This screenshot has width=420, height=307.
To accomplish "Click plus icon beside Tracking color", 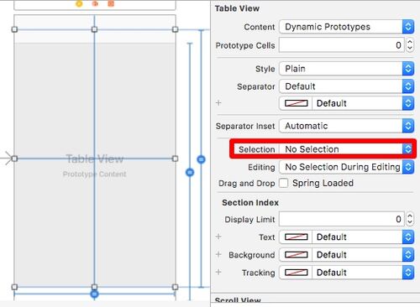I will click(218, 272).
